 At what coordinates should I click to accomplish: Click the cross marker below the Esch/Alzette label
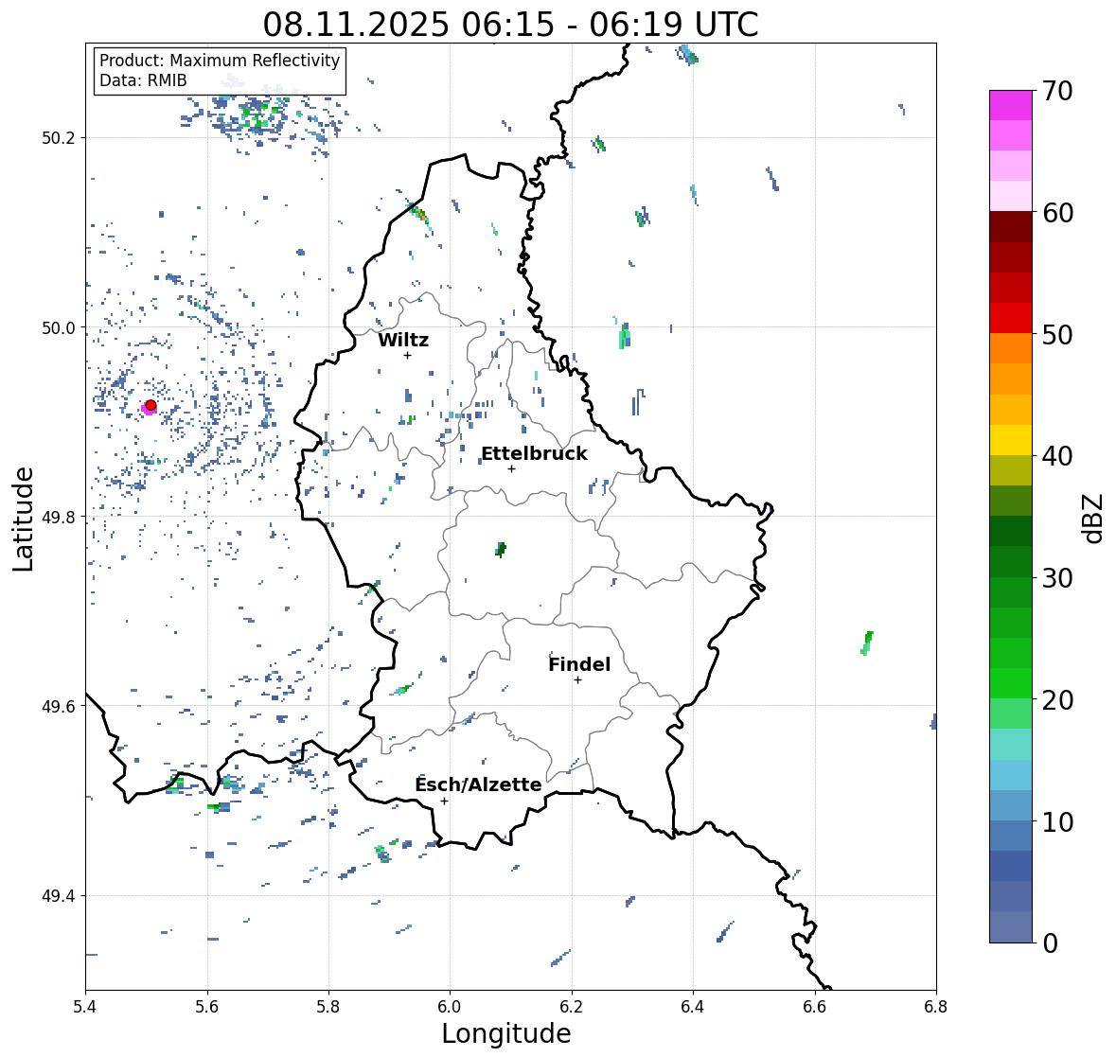coord(444,801)
